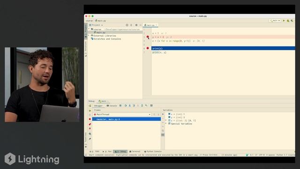Viewport: 300px width, 169px height.
Task: Click the Rerun 'main' debug icon
Action: [90, 106]
